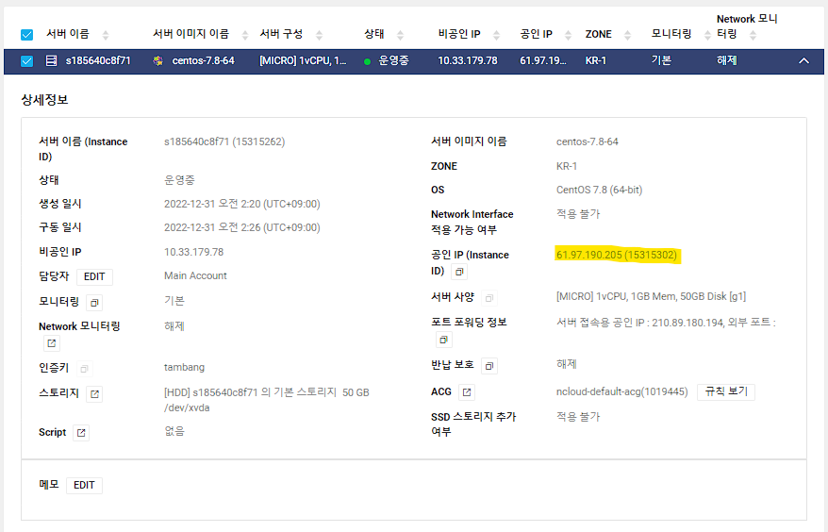The height and width of the screenshot is (532, 828).
Task: Open the 포트 포워딩 정보 popup icon
Action: pos(444,340)
